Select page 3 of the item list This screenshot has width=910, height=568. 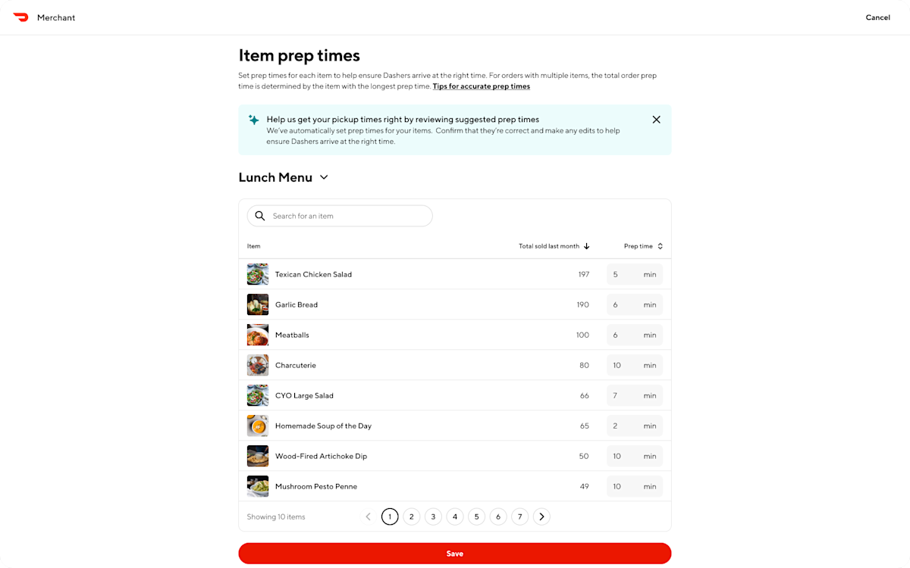click(433, 516)
